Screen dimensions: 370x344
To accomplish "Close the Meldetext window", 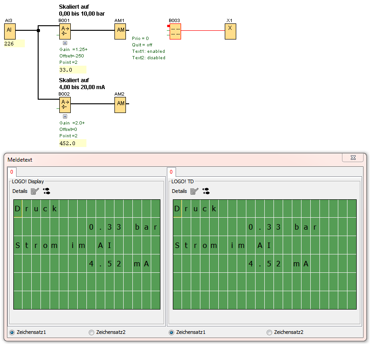I will [x=353, y=158].
